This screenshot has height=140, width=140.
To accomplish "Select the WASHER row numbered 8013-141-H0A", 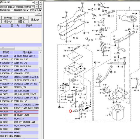I will pyautogui.click(x=19, y=136).
